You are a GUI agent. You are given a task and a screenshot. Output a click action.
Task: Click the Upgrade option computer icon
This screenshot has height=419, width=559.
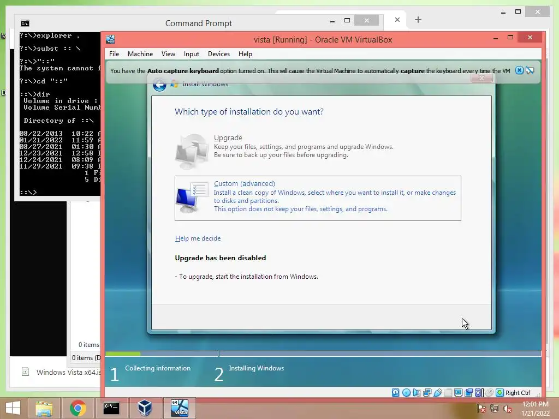(x=192, y=151)
